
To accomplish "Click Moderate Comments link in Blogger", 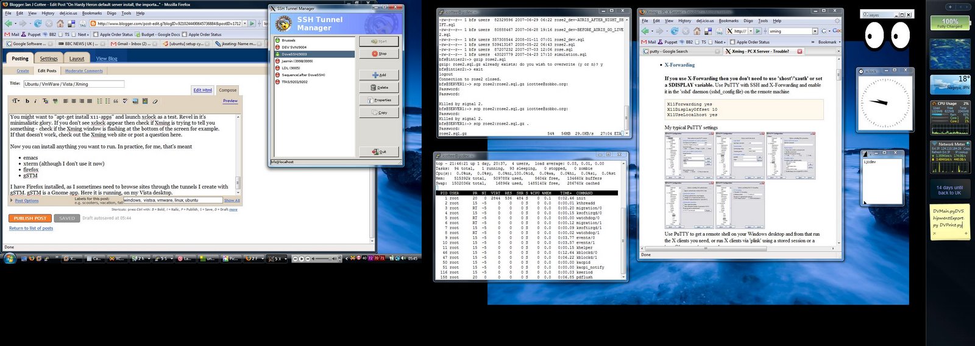I will tap(84, 71).
